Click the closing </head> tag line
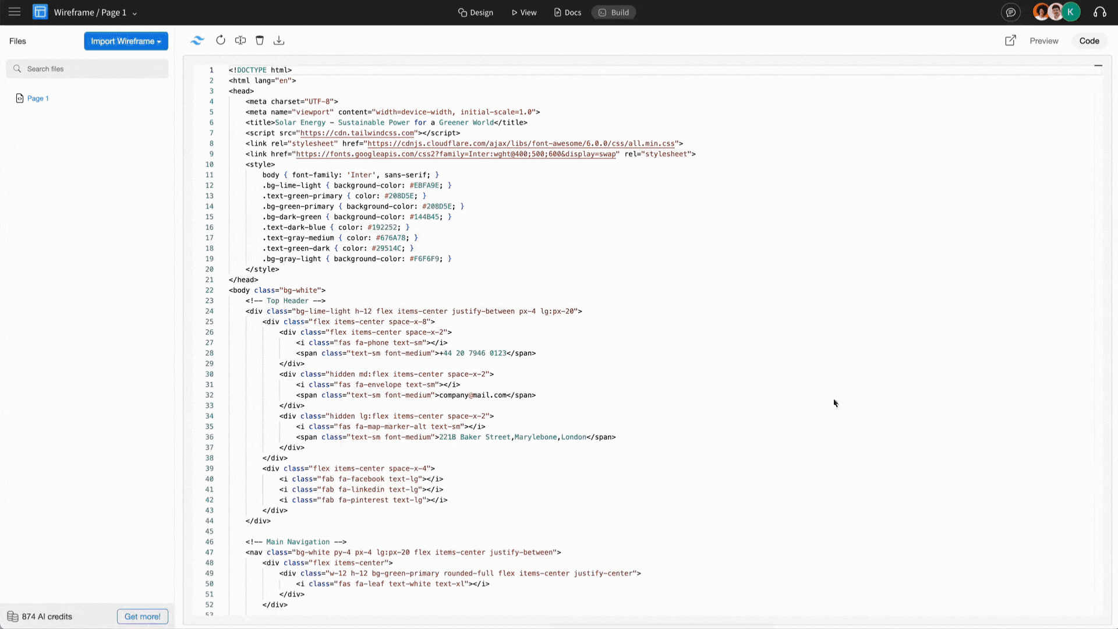 (243, 280)
